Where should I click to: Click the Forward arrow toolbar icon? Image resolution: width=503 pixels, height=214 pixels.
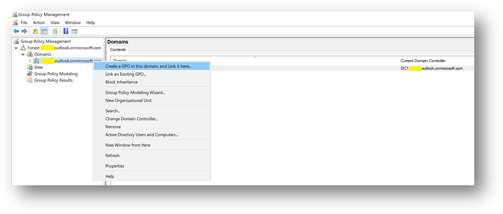tap(24, 31)
